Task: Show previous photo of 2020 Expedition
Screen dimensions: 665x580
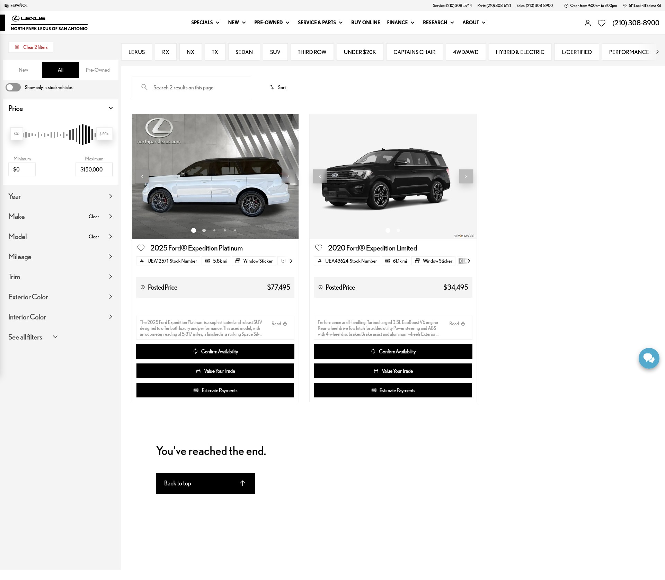Action: (320, 176)
